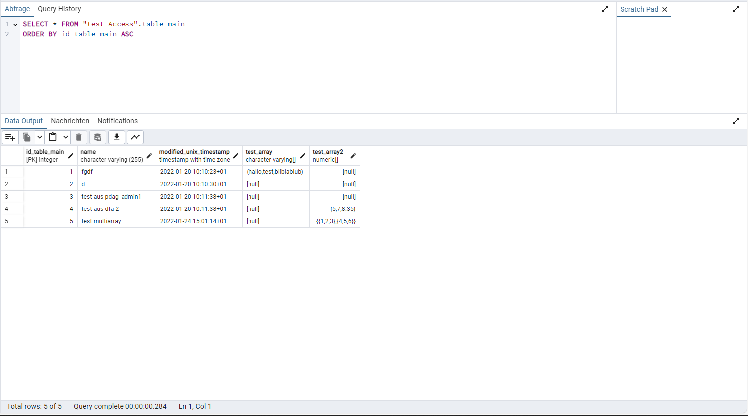Collapse the SQL code fold on line 1
The height and width of the screenshot is (416, 748).
[15, 24]
